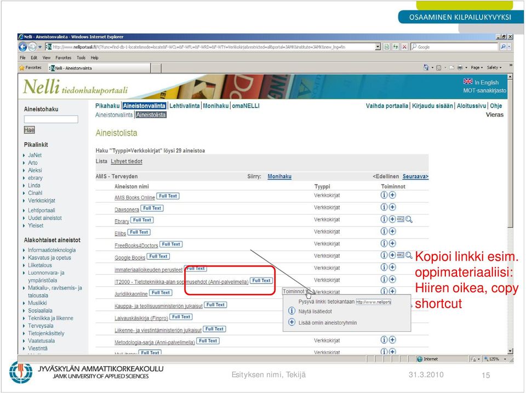Screen dimensions: 526x393
Task: Open the Help menu
Action: pos(95,57)
